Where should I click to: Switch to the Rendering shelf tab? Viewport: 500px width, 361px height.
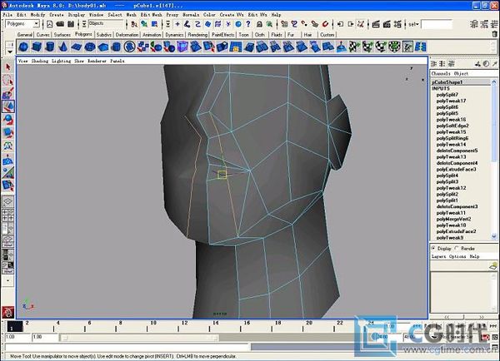[197, 35]
